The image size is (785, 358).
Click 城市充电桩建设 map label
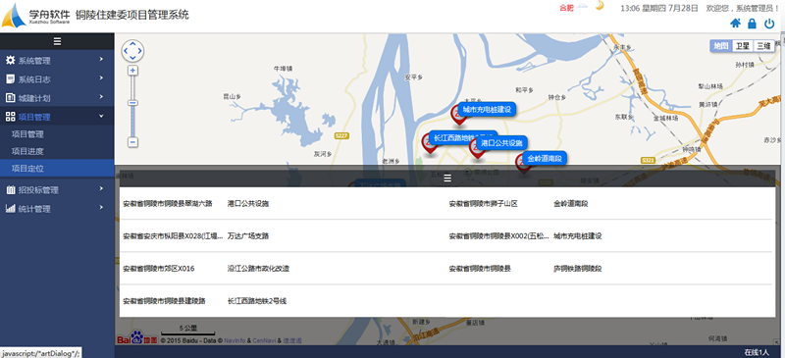[487, 109]
